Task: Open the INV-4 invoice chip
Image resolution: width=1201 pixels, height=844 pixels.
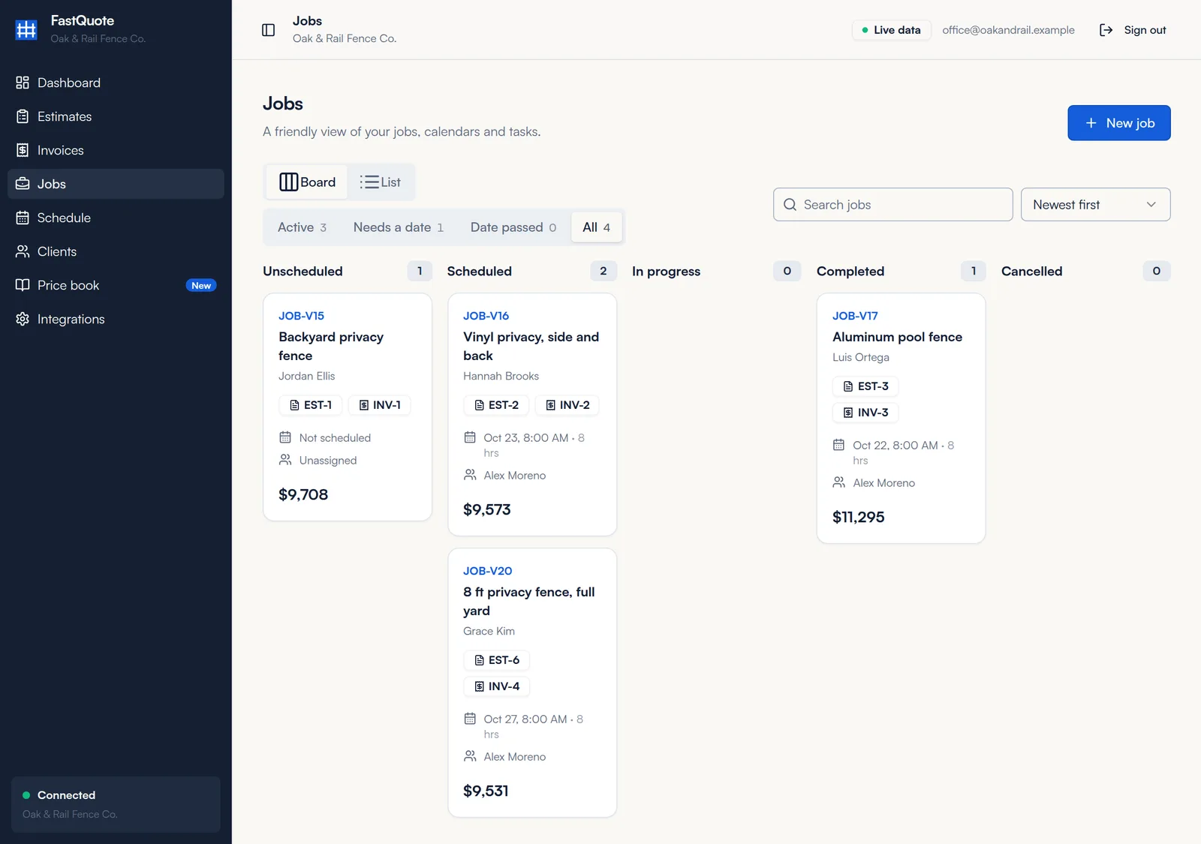Action: (497, 686)
